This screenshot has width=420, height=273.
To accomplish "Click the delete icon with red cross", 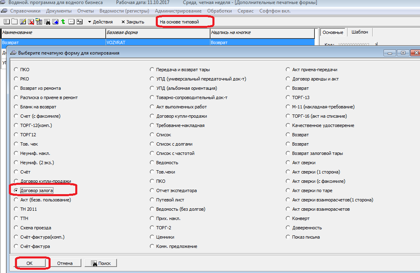I will point(31,21).
